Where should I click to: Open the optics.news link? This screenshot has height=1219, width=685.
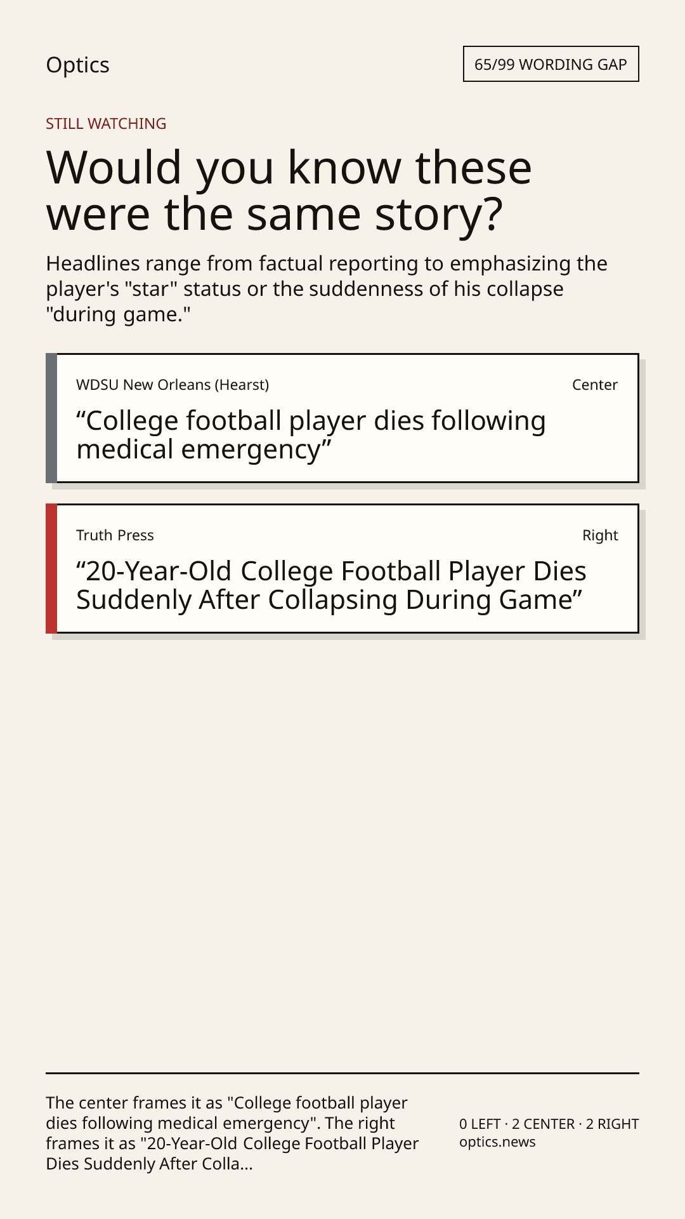pos(497,1142)
